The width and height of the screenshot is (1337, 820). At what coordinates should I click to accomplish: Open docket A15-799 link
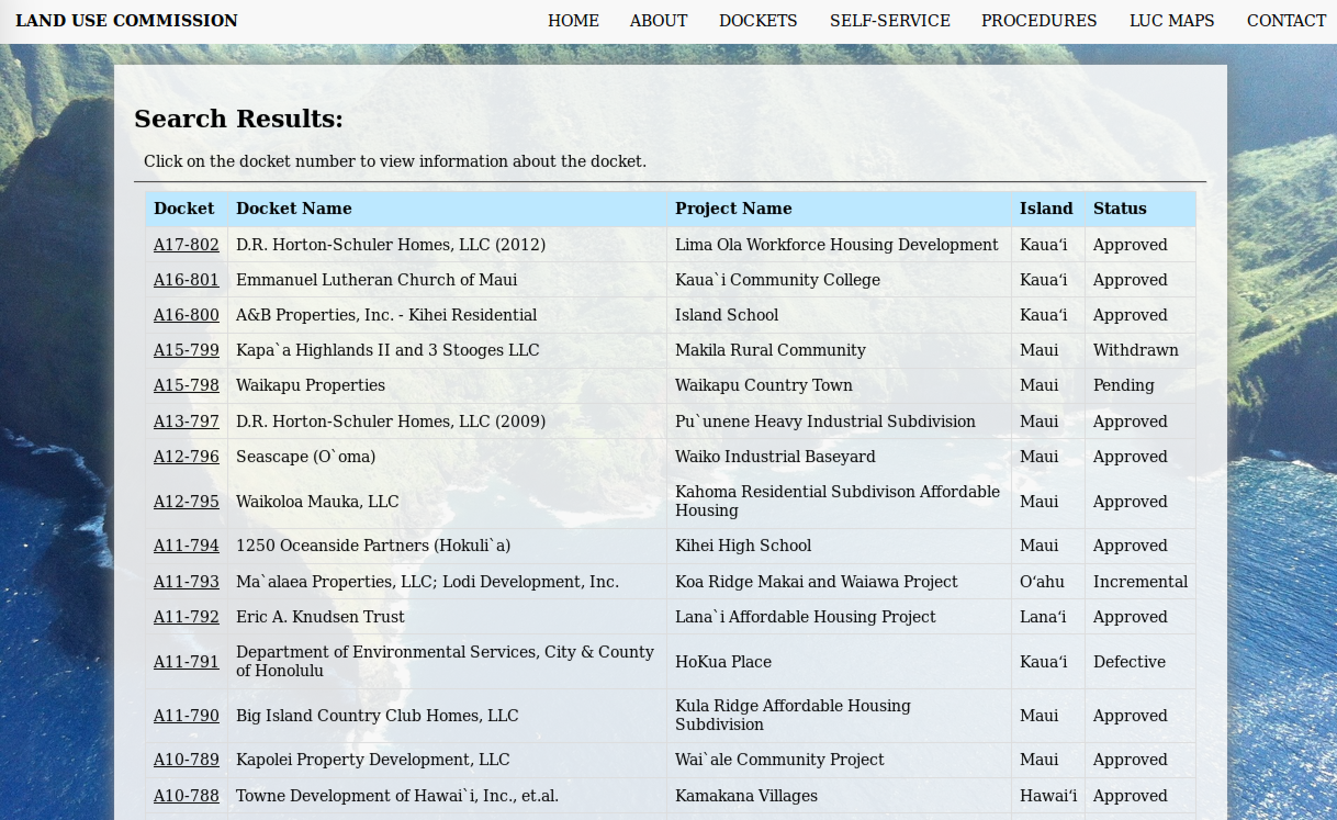(186, 350)
